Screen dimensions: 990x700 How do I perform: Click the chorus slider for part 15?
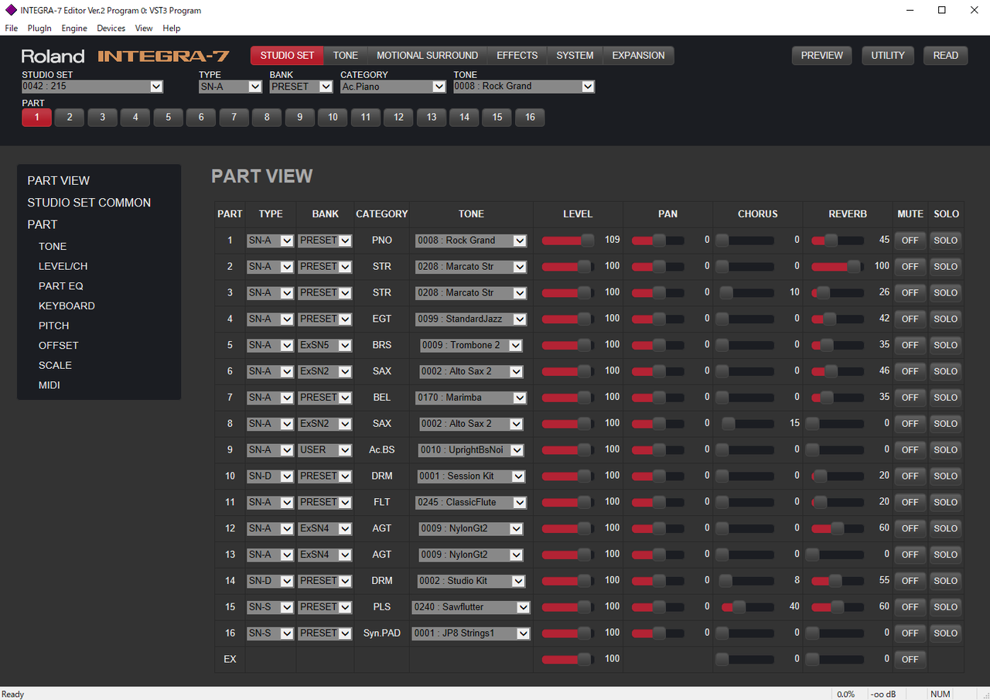click(747, 606)
